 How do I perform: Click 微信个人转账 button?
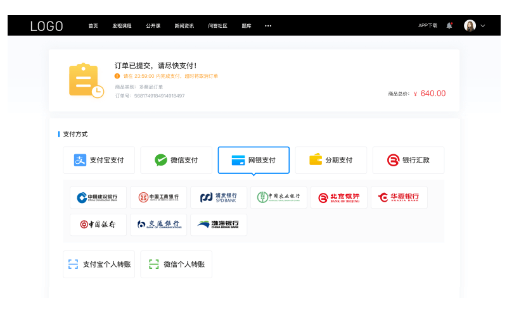coord(176,264)
